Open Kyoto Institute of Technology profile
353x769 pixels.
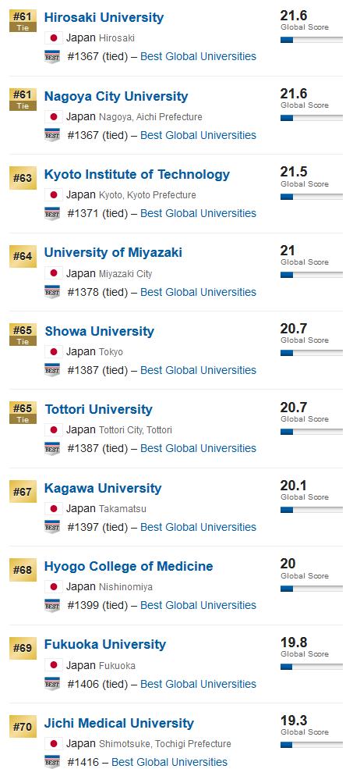[x=137, y=174]
